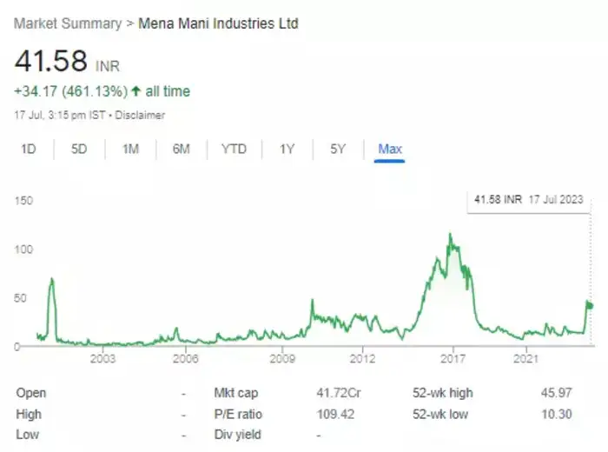Select the P/E ratio value 109.42
Screen dimensions: 608x452
(x=338, y=415)
